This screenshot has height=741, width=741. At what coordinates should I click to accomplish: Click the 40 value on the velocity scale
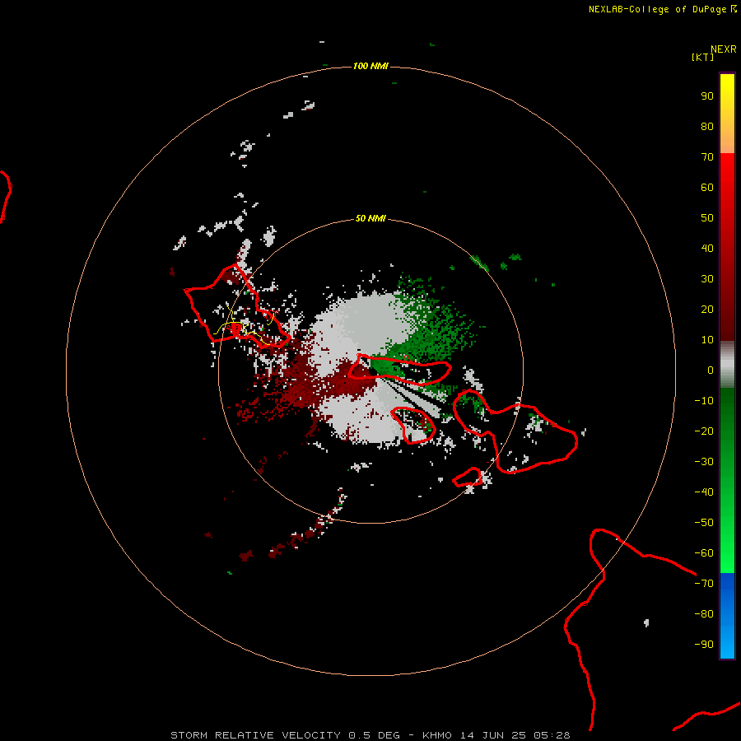[707, 249]
